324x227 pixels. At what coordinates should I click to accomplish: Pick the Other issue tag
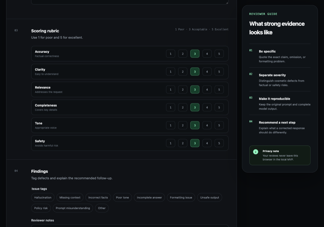pyautogui.click(x=102, y=208)
